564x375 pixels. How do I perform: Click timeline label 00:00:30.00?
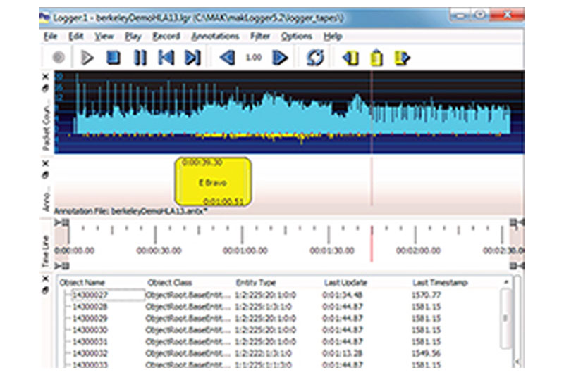click(x=159, y=250)
